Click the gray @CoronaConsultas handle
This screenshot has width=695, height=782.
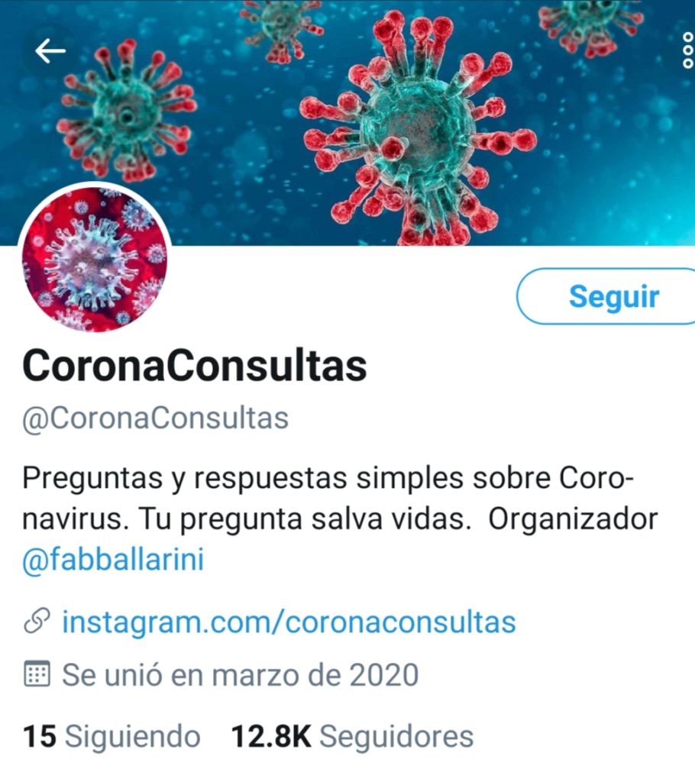coord(155,418)
